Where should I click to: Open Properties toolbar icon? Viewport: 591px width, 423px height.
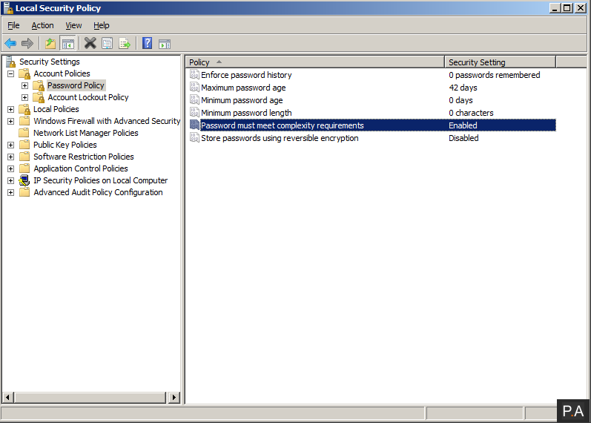108,43
